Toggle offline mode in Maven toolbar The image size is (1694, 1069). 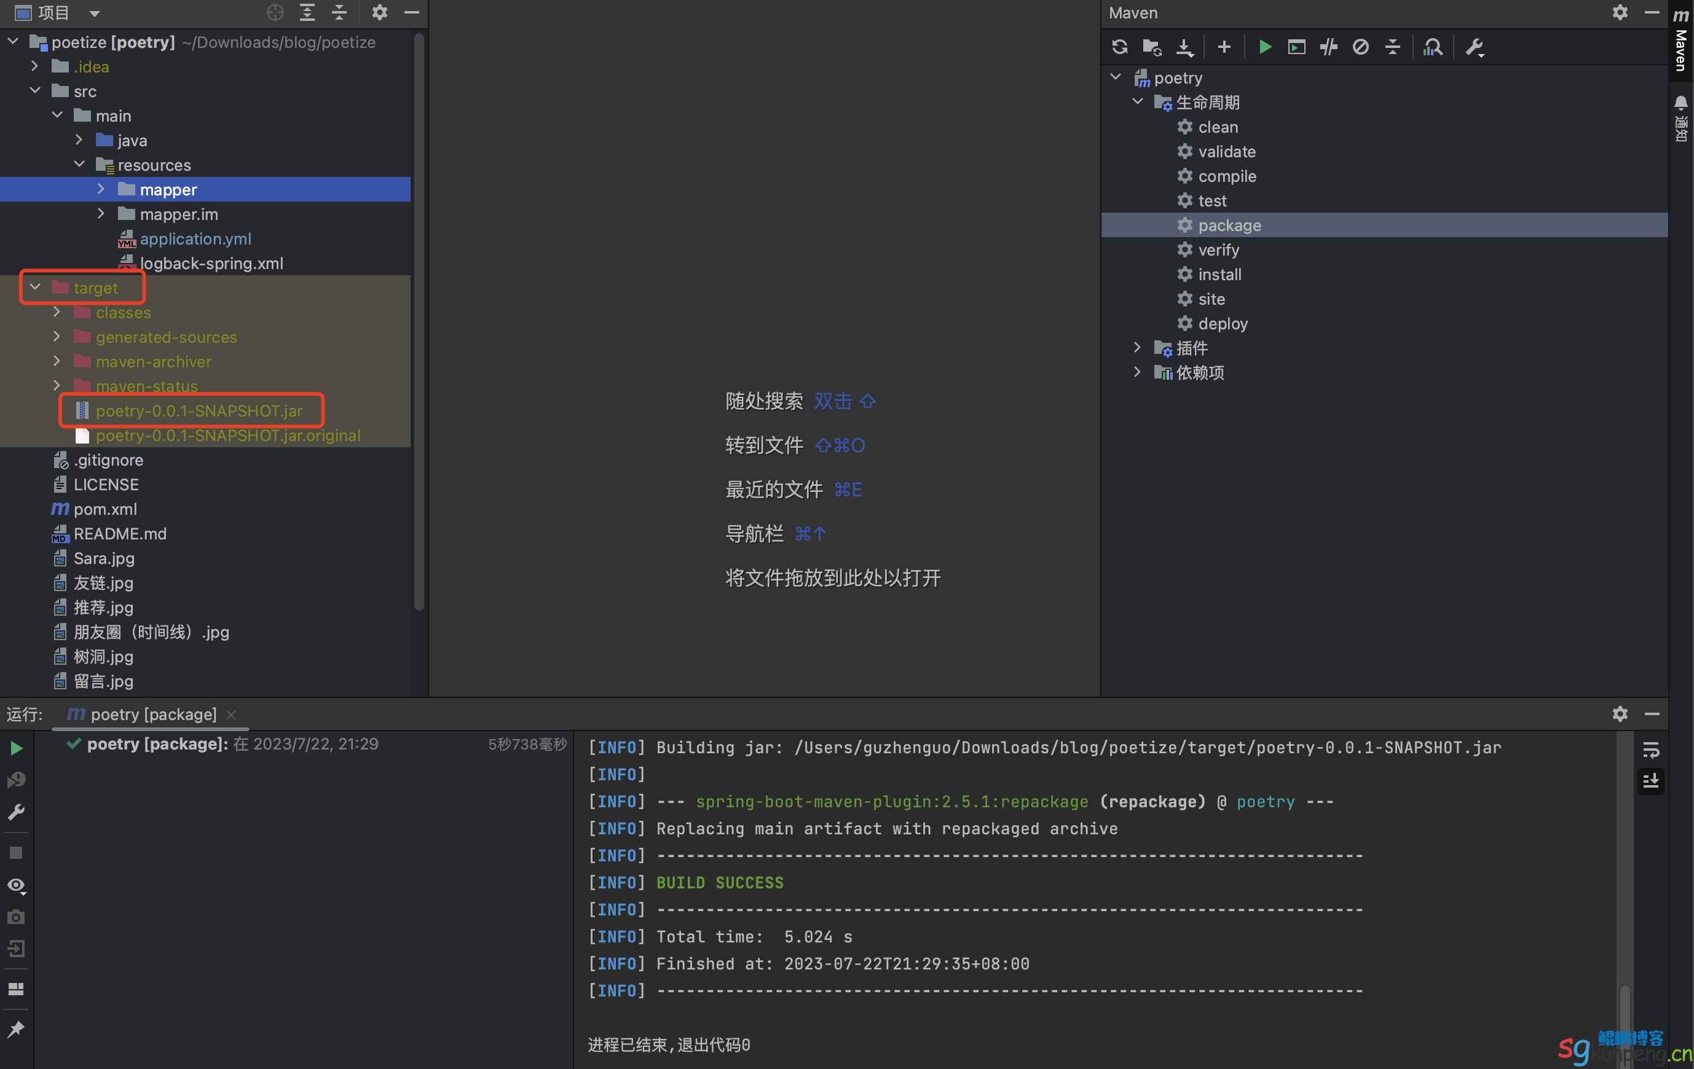pos(1328,47)
